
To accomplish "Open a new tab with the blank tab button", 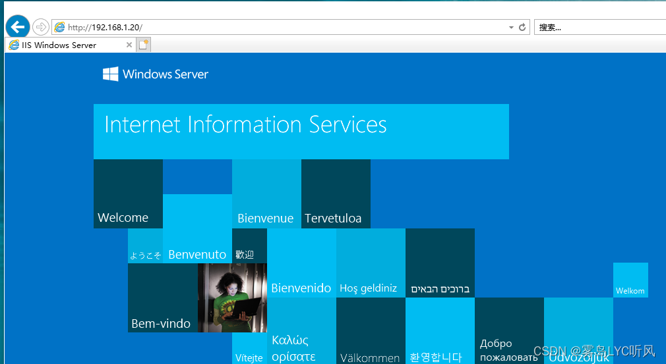I will coord(144,45).
